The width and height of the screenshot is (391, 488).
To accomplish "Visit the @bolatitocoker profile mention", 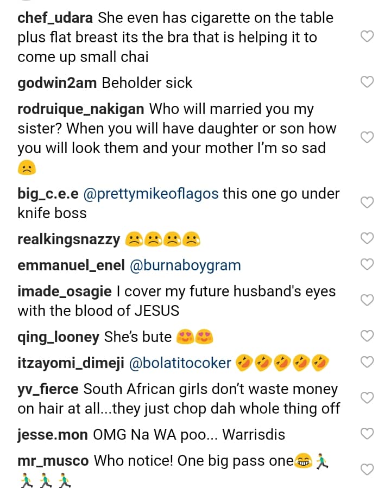I will pyautogui.click(x=181, y=363).
